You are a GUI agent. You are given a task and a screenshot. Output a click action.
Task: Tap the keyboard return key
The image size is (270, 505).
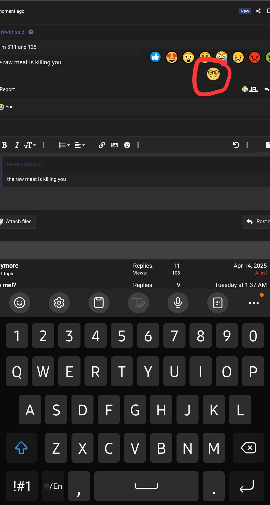(246, 486)
